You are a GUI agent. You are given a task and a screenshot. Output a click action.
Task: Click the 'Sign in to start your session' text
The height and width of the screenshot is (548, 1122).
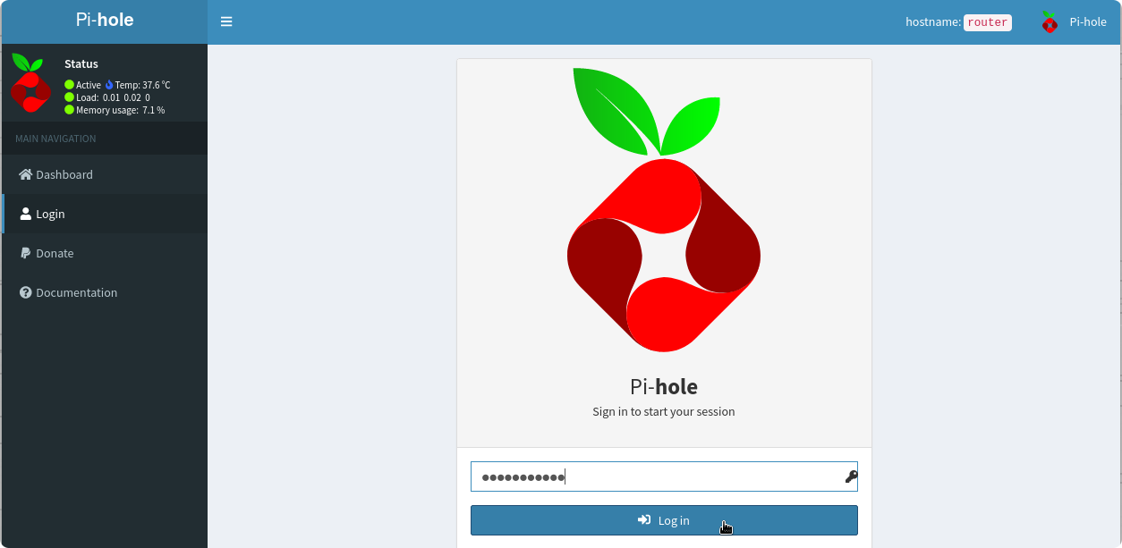coord(664,412)
